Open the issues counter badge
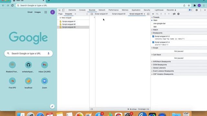Screen dimensions: 207x116 191,10
